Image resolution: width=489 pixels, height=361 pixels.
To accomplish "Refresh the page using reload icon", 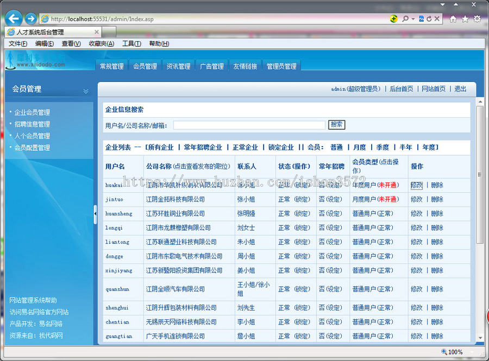I will click(429, 19).
